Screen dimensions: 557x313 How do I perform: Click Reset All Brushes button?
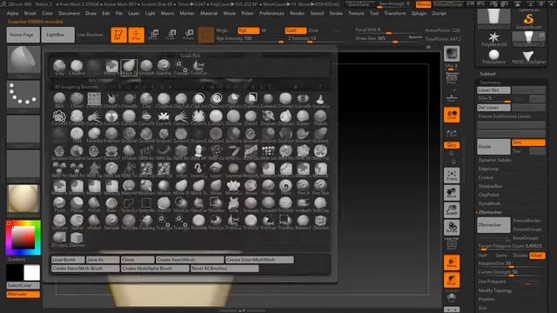click(225, 269)
